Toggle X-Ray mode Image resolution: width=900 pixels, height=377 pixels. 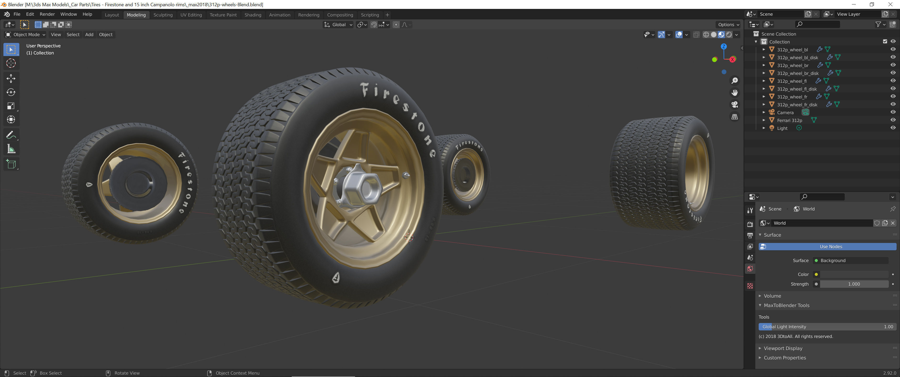tap(696, 35)
